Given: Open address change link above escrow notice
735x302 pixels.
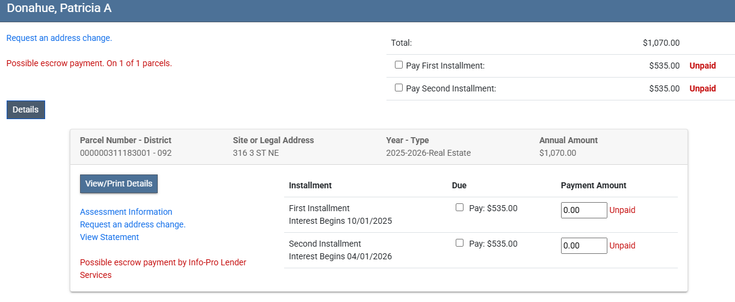Looking at the screenshot, I should tap(59, 38).
